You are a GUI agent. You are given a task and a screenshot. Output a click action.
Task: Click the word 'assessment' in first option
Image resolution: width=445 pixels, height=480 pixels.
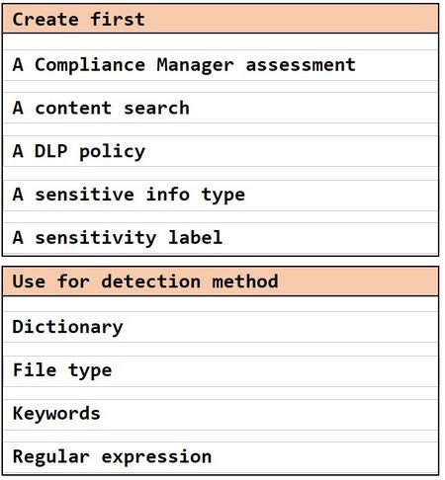301,65
